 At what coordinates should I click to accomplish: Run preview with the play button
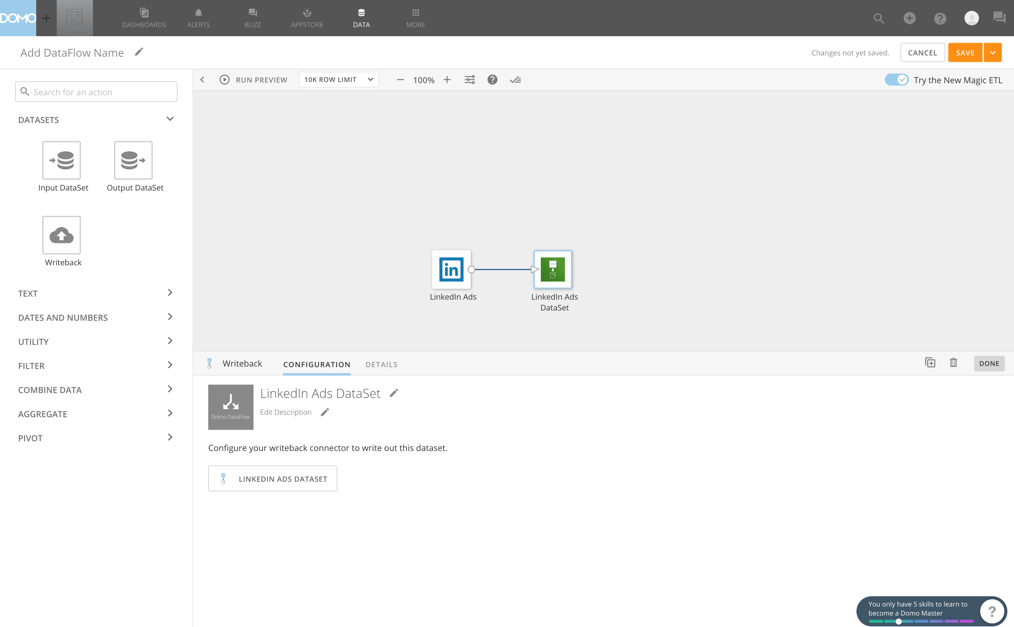point(225,80)
